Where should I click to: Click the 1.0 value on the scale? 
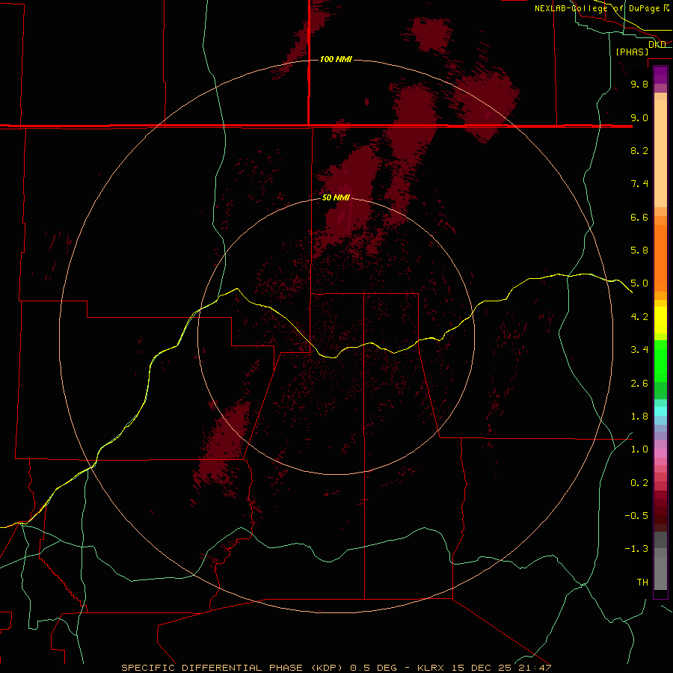point(639,449)
